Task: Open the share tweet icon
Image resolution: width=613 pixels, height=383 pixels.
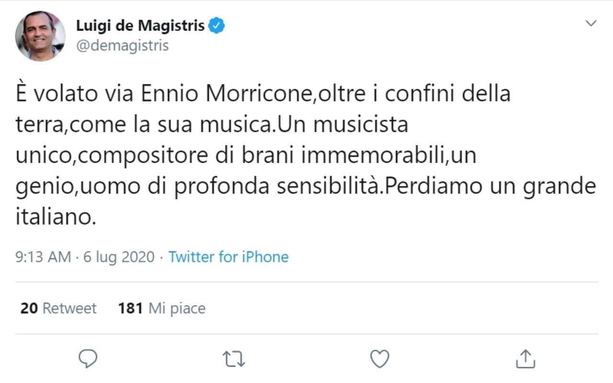Action: tap(525, 359)
